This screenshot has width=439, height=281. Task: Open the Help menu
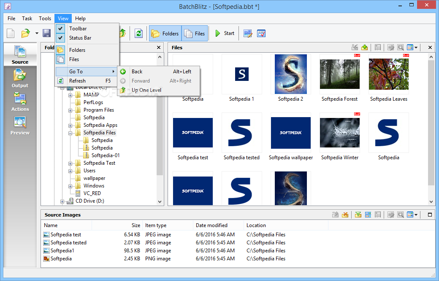click(80, 19)
